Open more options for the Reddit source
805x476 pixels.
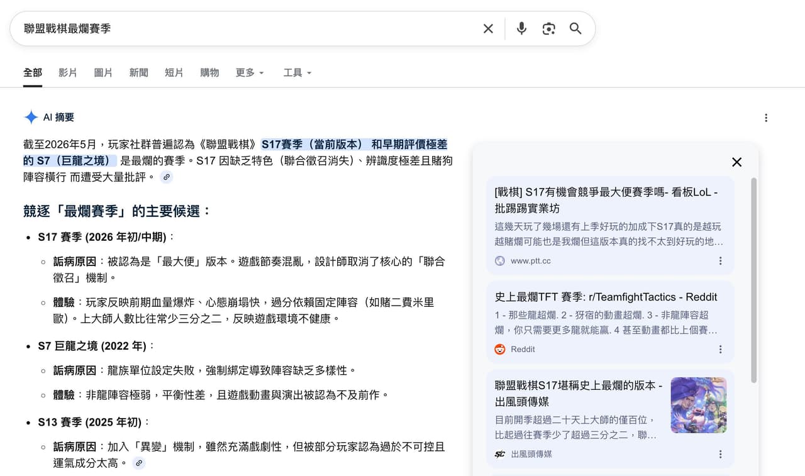pyautogui.click(x=721, y=350)
